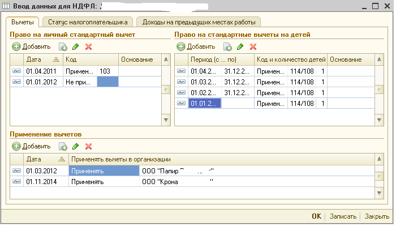Sort personal deductions by Дата column header
This screenshot has width=396, height=226.
(43, 59)
